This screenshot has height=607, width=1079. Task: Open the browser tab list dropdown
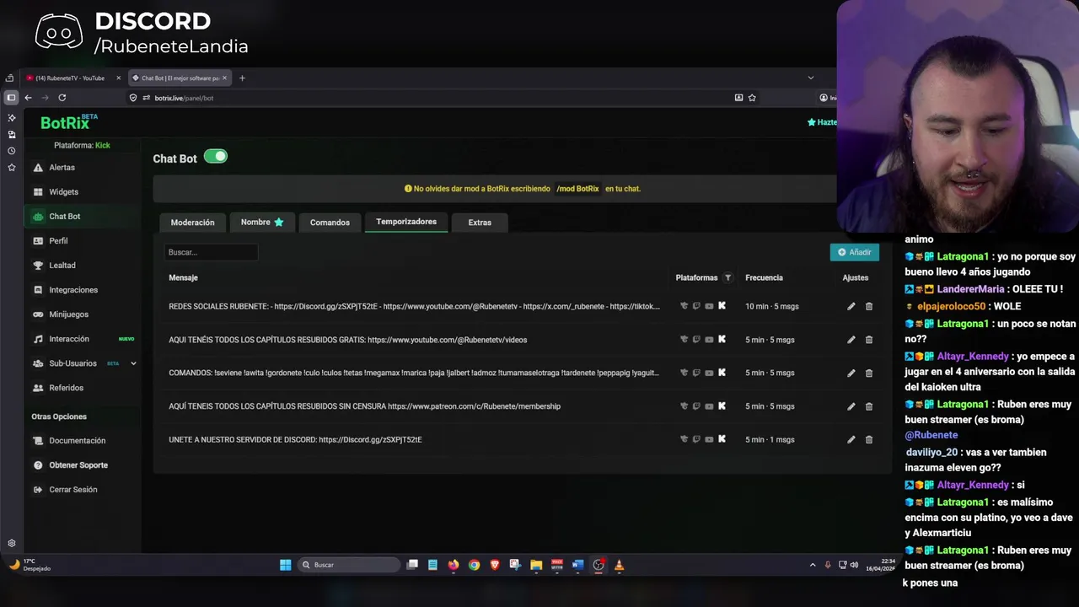[x=811, y=78]
